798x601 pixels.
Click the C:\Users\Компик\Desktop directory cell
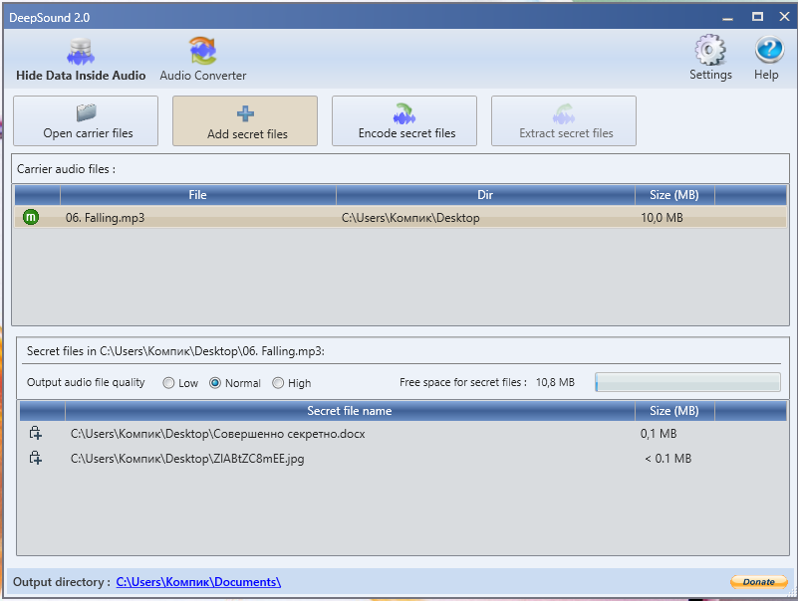pos(410,218)
